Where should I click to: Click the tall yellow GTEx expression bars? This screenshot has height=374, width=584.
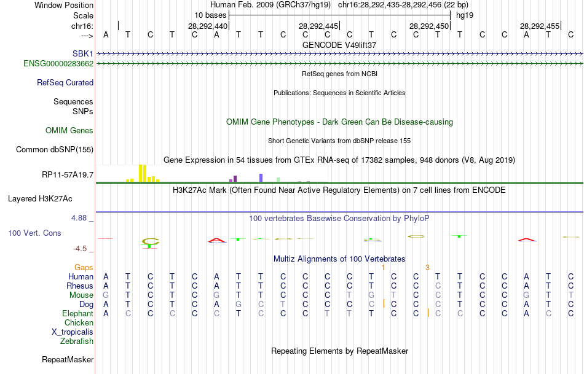click(x=143, y=173)
